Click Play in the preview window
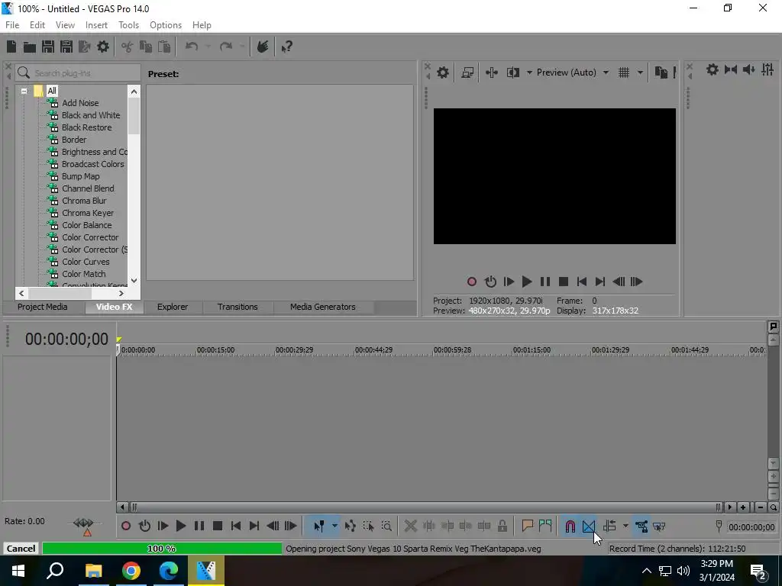 tap(527, 282)
